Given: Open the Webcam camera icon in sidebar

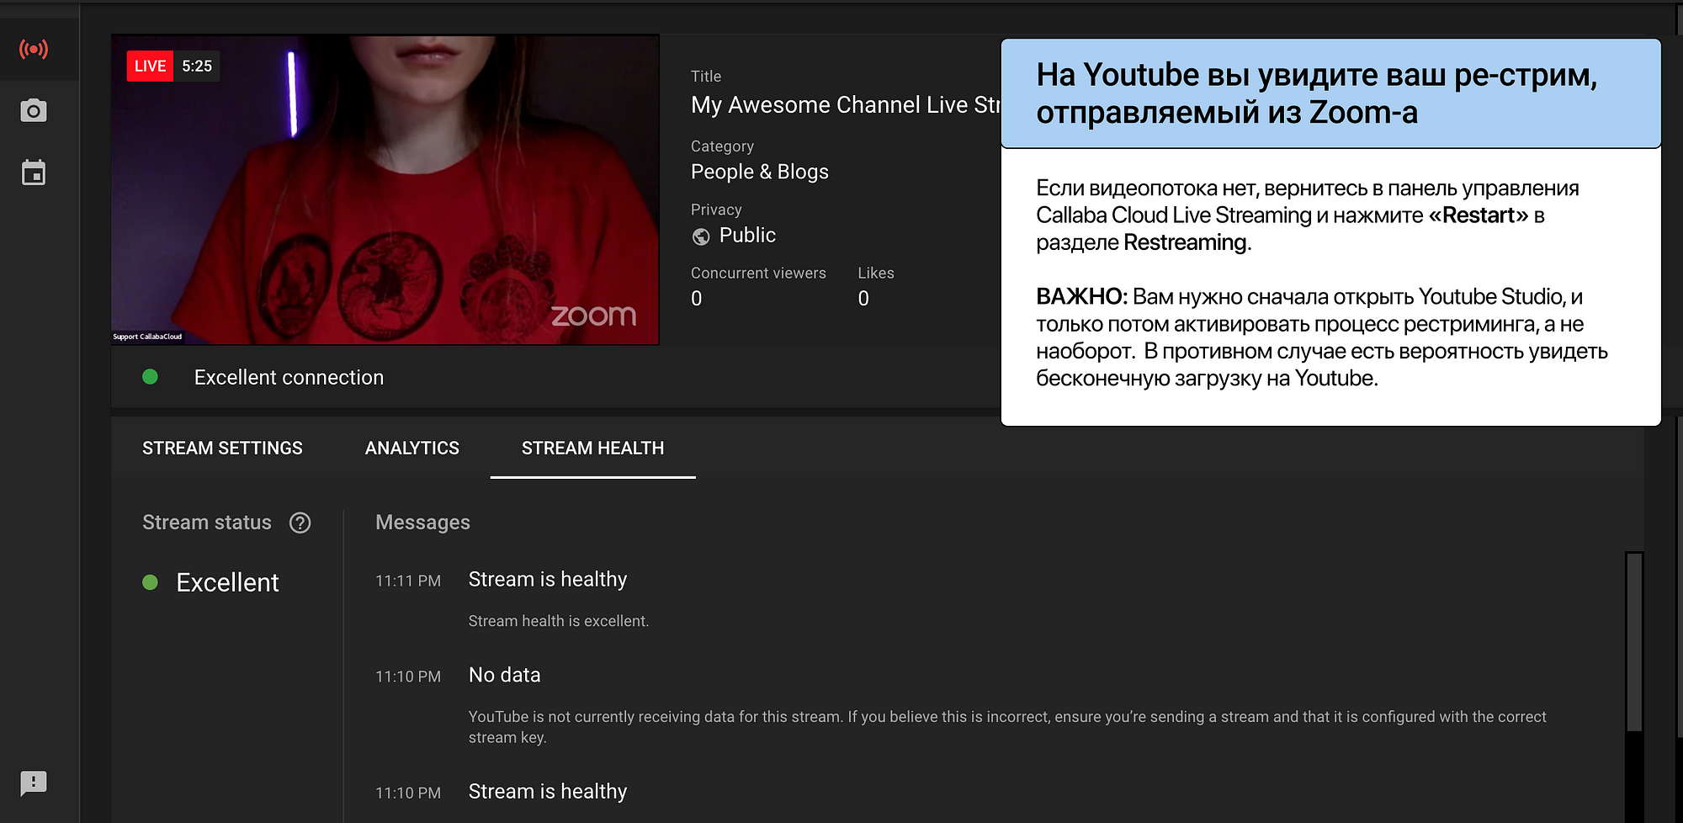Looking at the screenshot, I should click(x=34, y=110).
